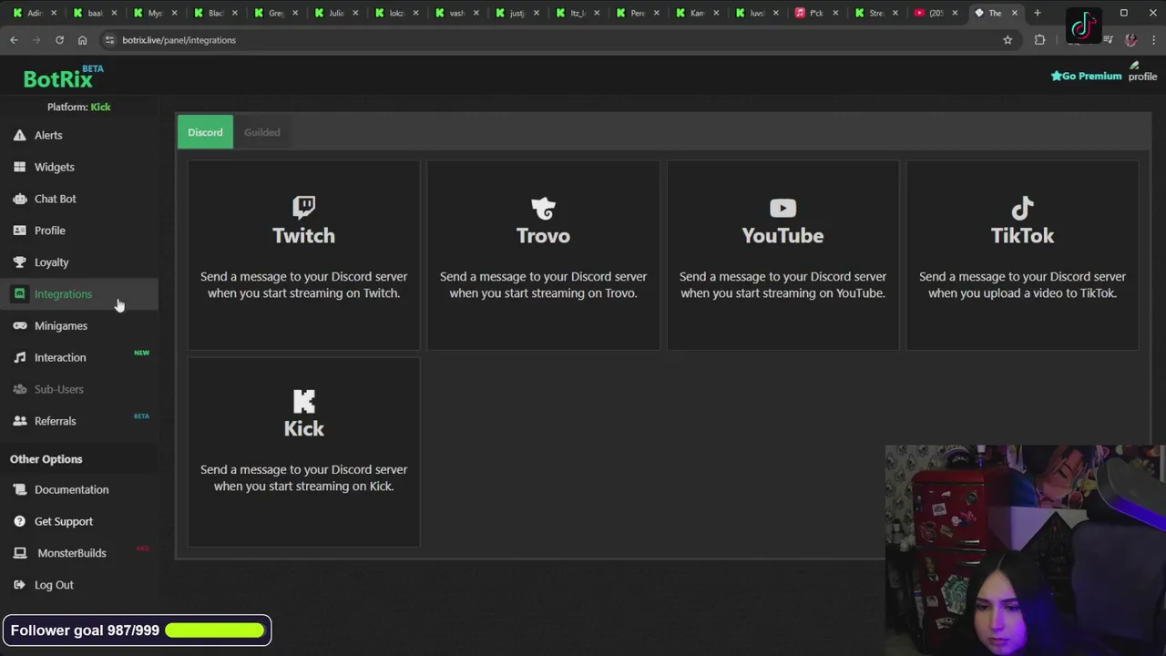Click the Referrals people icon
Screen dimensions: 1166x656
click(x=19, y=421)
